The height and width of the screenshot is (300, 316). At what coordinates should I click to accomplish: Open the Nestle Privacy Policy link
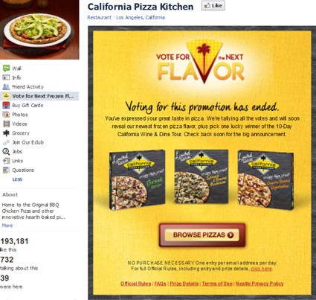point(259,284)
